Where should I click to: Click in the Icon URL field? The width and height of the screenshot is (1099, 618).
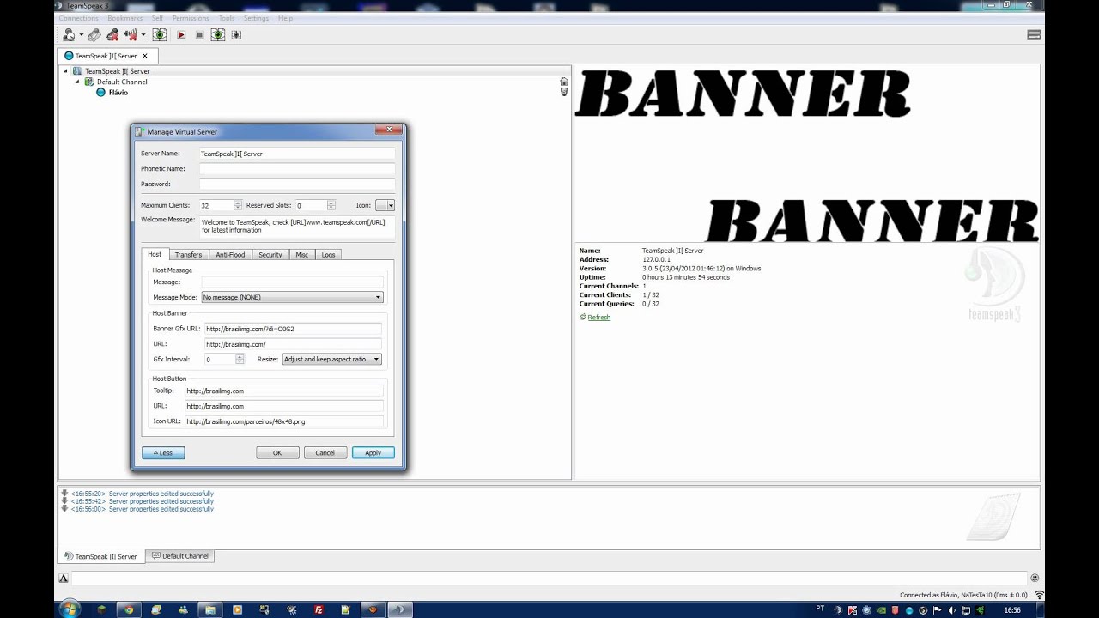point(284,421)
